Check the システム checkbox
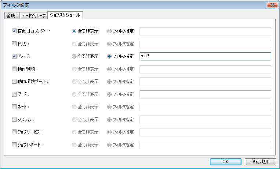280x169 pixels. click(x=14, y=120)
